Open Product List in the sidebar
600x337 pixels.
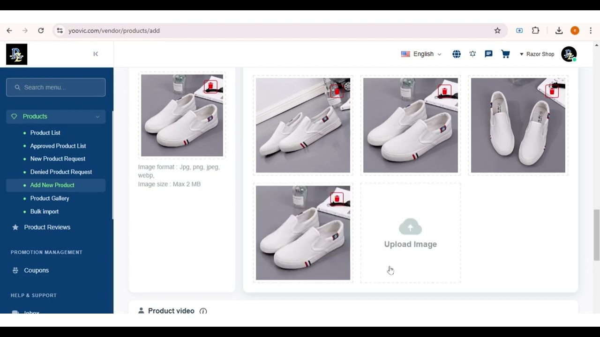pyautogui.click(x=45, y=132)
